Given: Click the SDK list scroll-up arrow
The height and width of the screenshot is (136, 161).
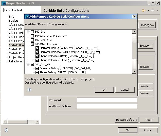Looking at the screenshot, I should point(134,32).
